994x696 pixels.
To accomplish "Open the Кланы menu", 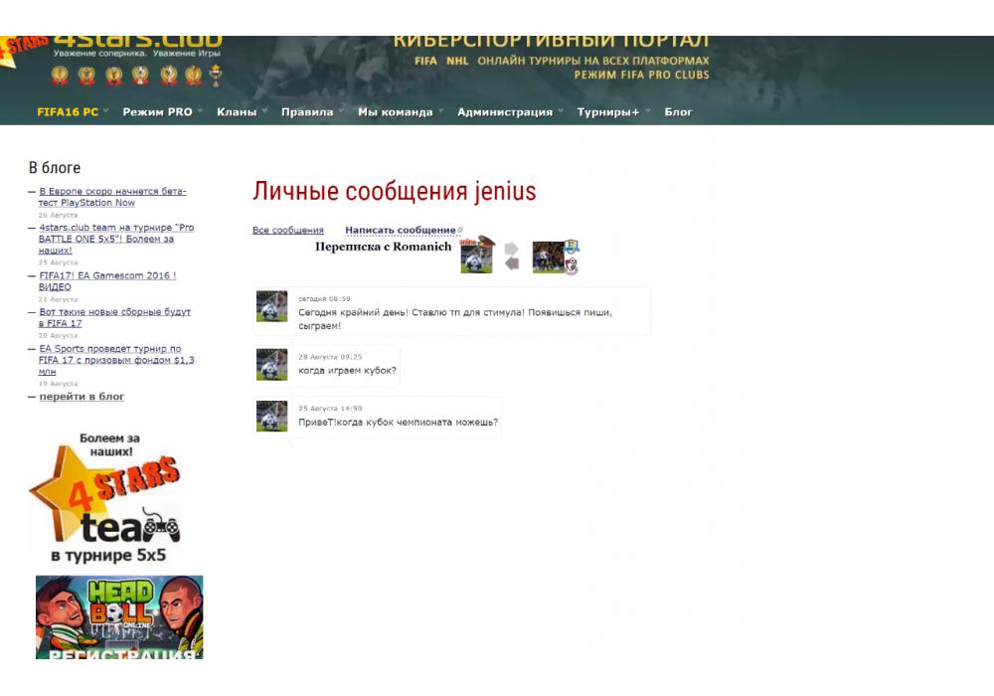I will 237,111.
